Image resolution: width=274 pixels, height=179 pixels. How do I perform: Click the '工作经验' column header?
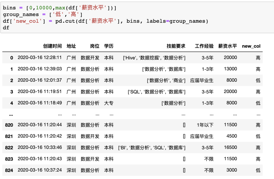204,46
